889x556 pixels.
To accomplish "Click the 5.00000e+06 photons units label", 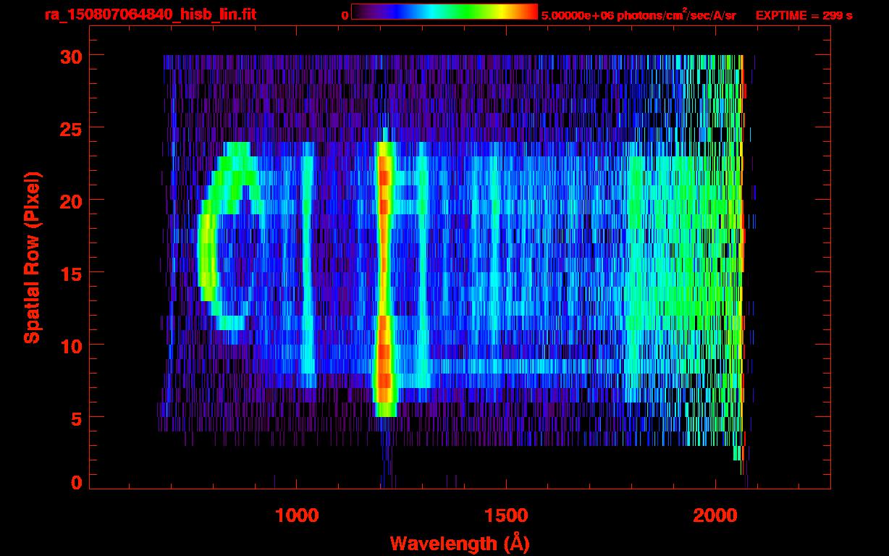I will [639, 15].
